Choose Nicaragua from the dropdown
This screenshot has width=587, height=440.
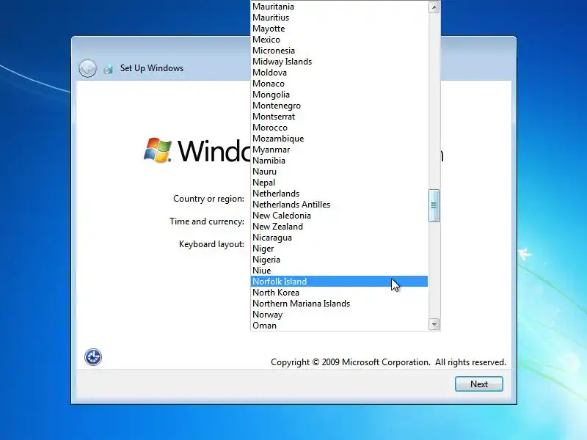pos(339,238)
